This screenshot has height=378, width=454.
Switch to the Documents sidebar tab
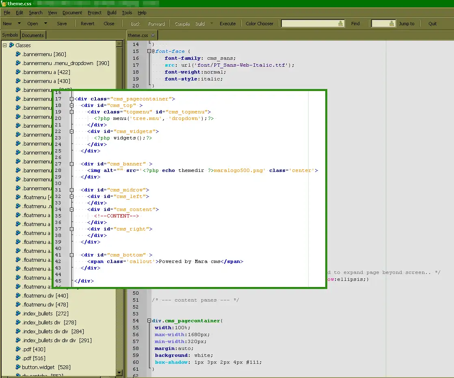(x=33, y=35)
